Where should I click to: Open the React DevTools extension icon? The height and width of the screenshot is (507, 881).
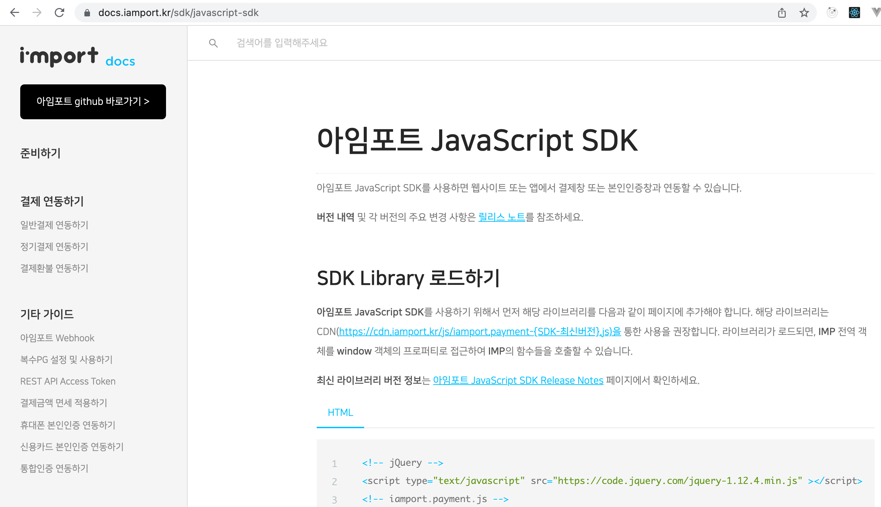click(x=854, y=13)
